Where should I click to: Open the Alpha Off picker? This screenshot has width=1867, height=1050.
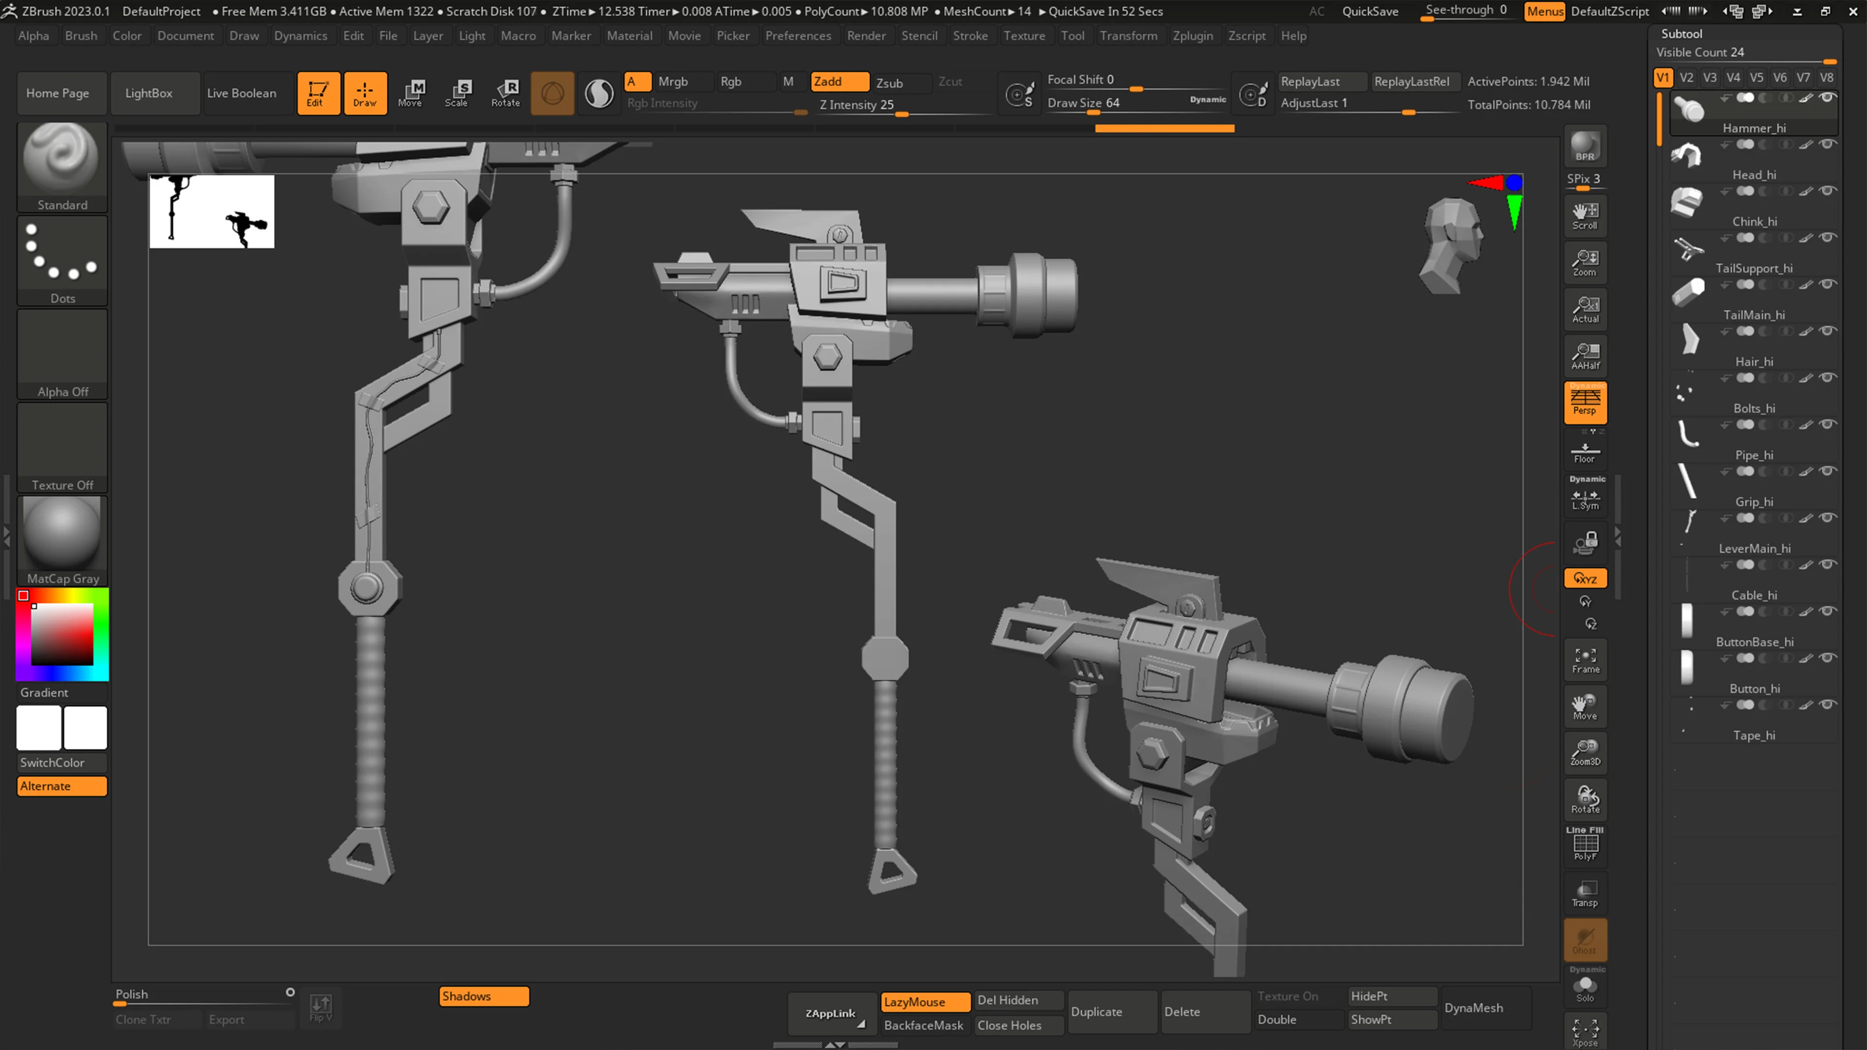(62, 354)
